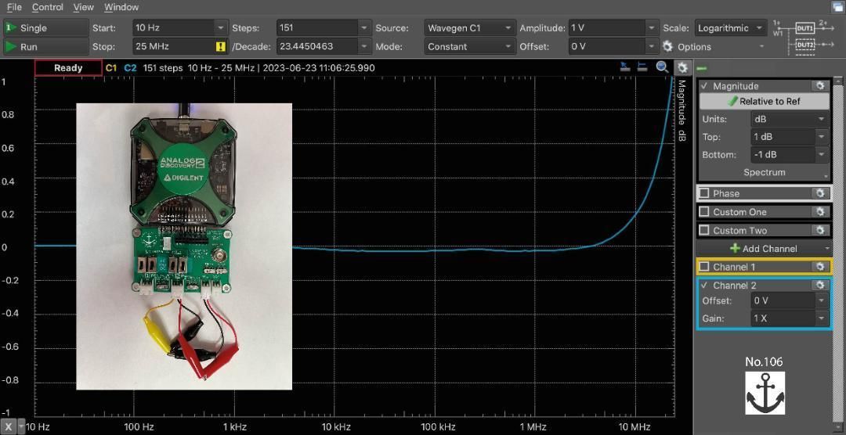Open plot settings gear above the graph
846x435 pixels.
682,67
